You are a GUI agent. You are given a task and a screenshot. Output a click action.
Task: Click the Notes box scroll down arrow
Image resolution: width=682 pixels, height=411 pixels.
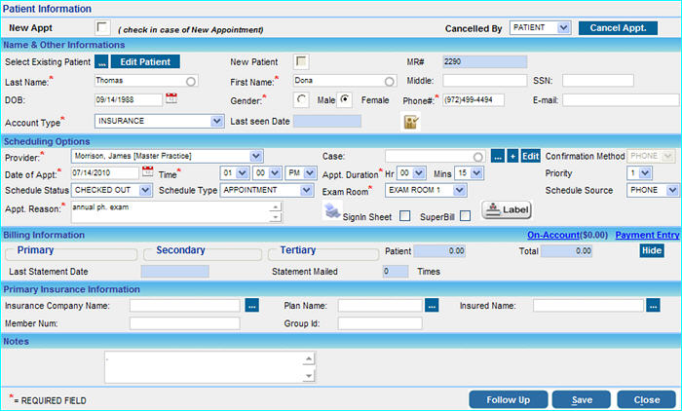(x=309, y=376)
